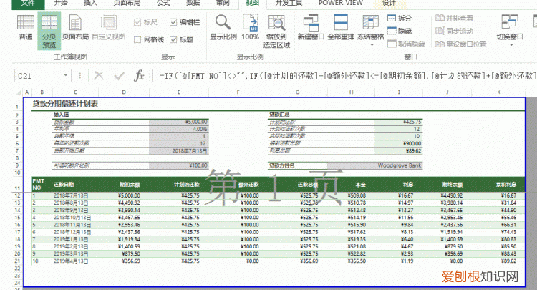Expand the Name Box dropdown arrow
Image resolution: width=537 pixels, height=290 pixels.
(65, 75)
